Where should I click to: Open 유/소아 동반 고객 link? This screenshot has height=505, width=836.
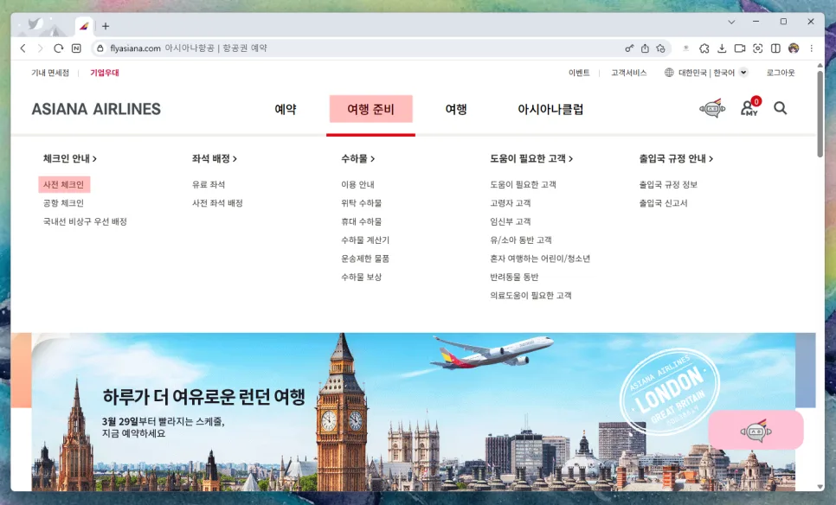521,240
